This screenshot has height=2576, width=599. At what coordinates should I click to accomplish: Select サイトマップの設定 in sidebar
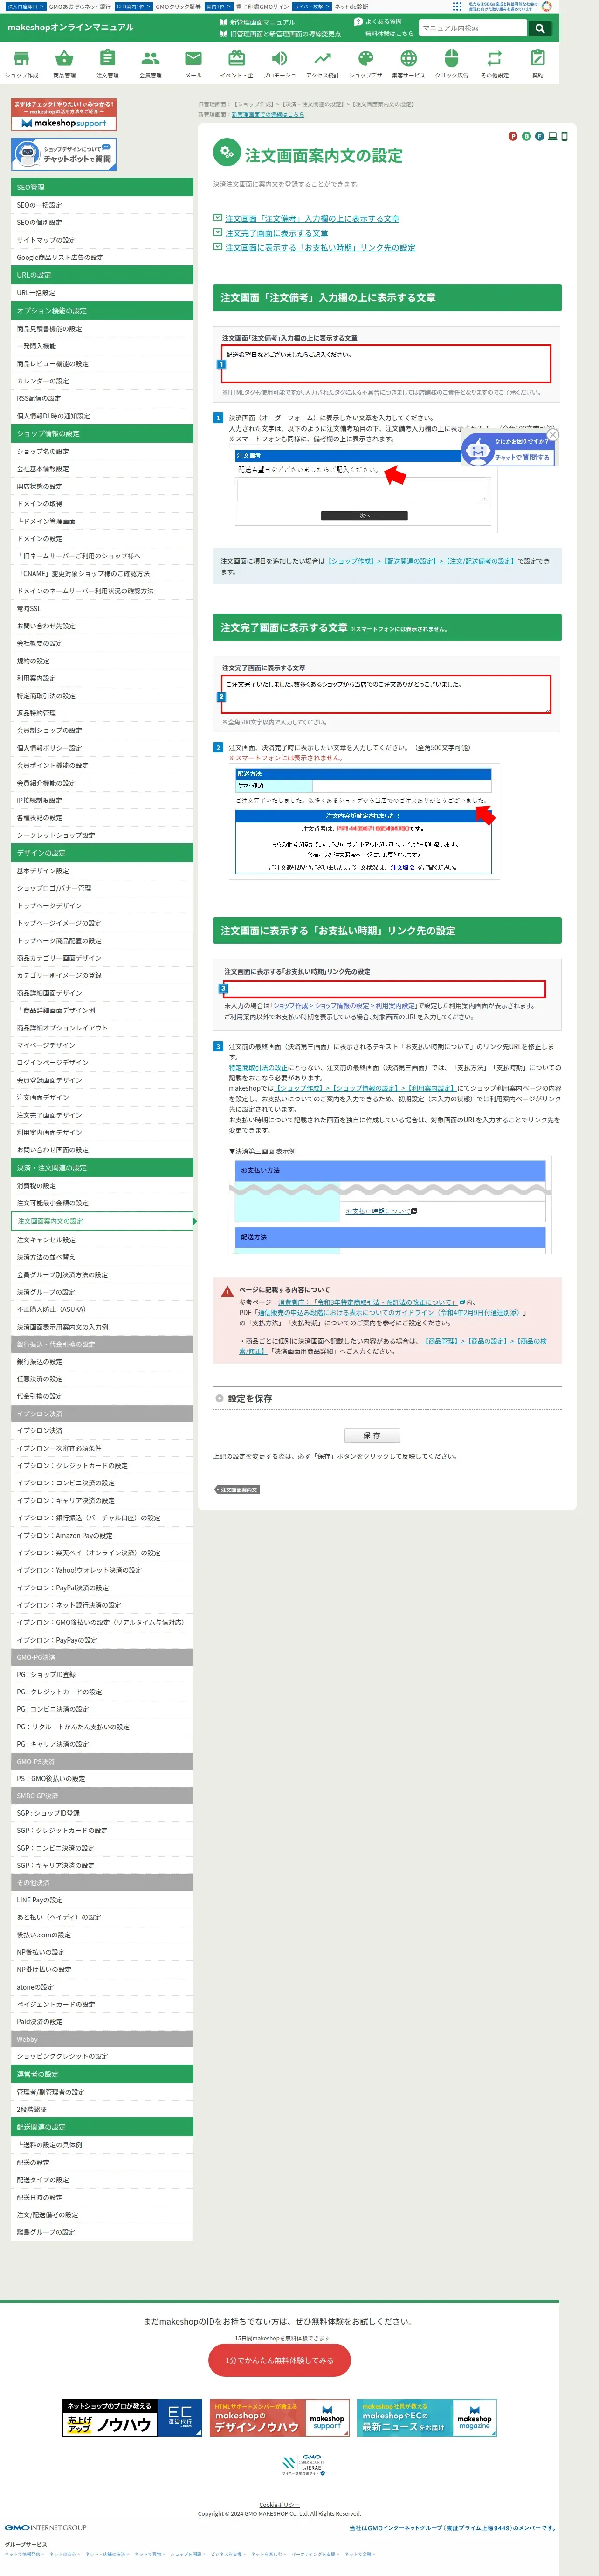tap(102, 240)
